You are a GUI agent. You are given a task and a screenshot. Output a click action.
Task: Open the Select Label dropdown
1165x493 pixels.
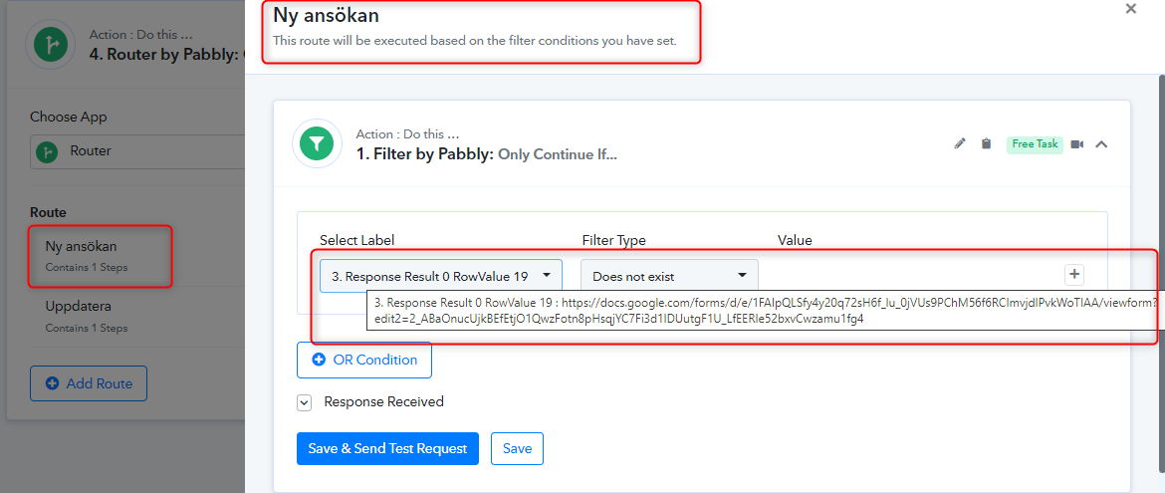440,276
